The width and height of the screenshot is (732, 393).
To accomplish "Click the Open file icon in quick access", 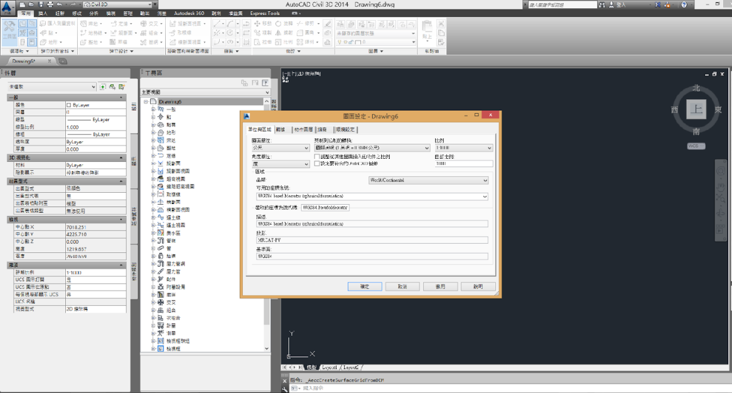I will [31, 4].
